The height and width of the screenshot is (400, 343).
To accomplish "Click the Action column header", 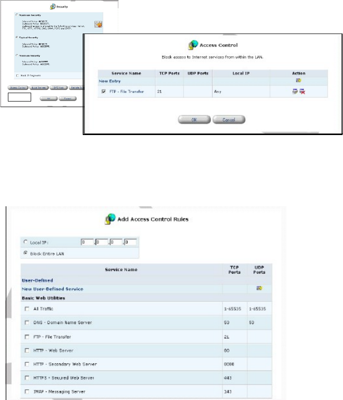I will (299, 73).
